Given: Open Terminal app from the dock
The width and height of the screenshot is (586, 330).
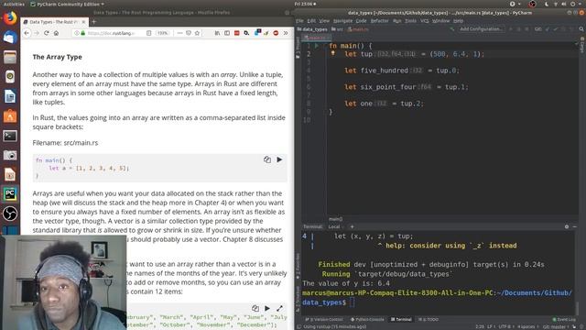Looking at the screenshot, I should (x=10, y=136).
